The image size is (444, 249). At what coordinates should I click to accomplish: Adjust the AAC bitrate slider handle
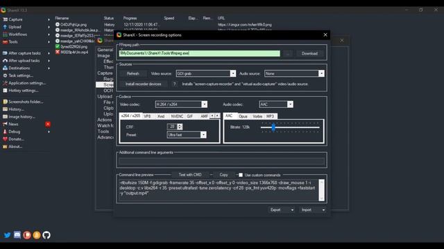click(273, 127)
